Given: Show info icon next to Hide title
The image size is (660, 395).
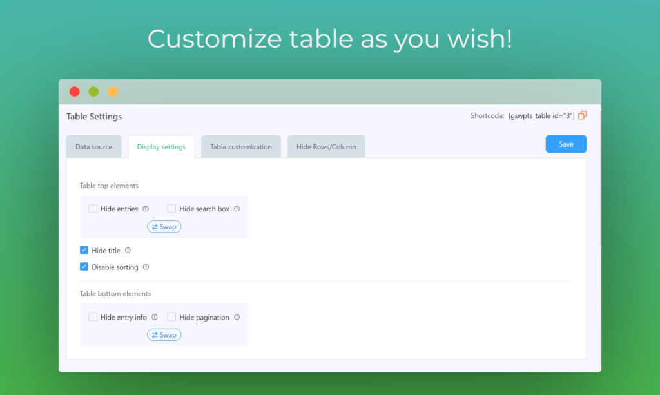Looking at the screenshot, I should pos(128,250).
